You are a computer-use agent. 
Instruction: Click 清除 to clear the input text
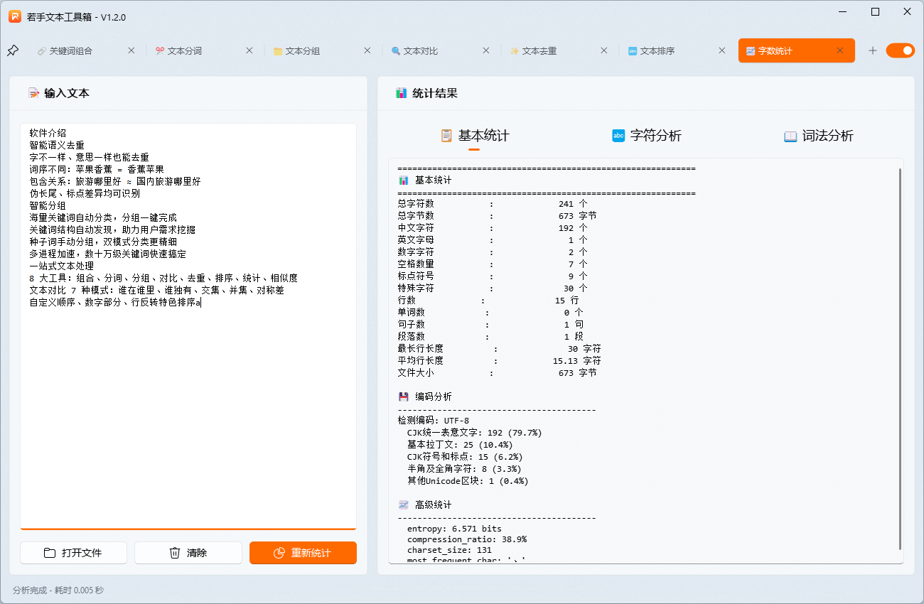click(x=188, y=553)
